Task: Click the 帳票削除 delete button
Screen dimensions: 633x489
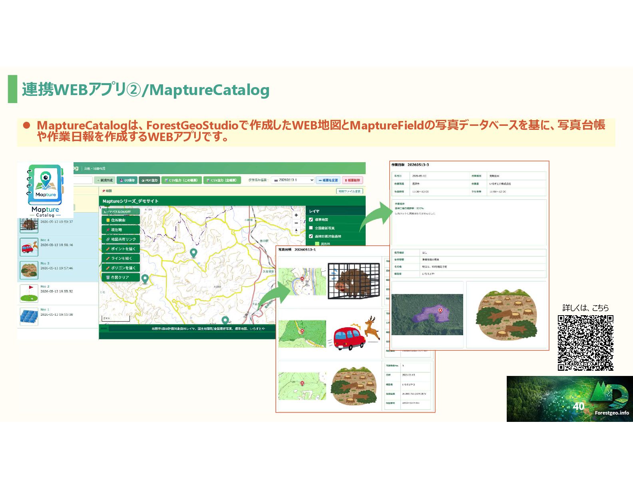Action: pos(352,180)
